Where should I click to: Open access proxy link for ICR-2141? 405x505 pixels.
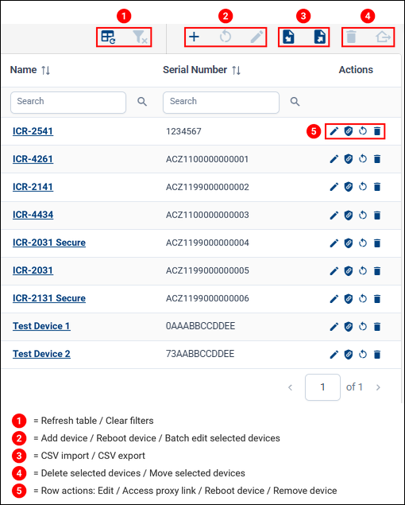click(349, 187)
